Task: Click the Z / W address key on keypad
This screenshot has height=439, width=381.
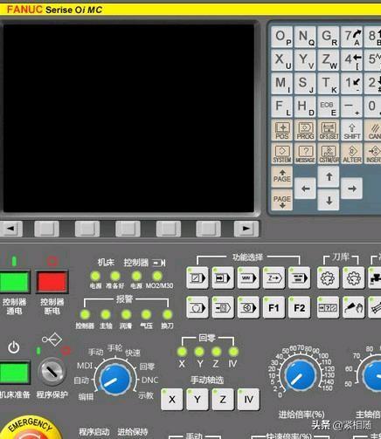Action: [329, 60]
